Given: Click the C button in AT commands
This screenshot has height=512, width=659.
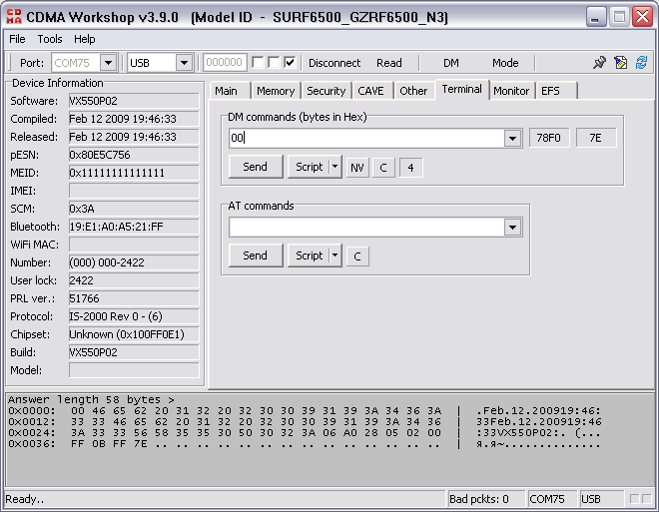Looking at the screenshot, I should click(x=357, y=256).
